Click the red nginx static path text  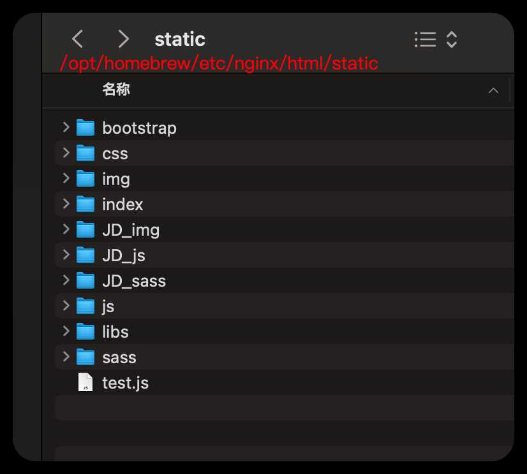click(x=219, y=63)
